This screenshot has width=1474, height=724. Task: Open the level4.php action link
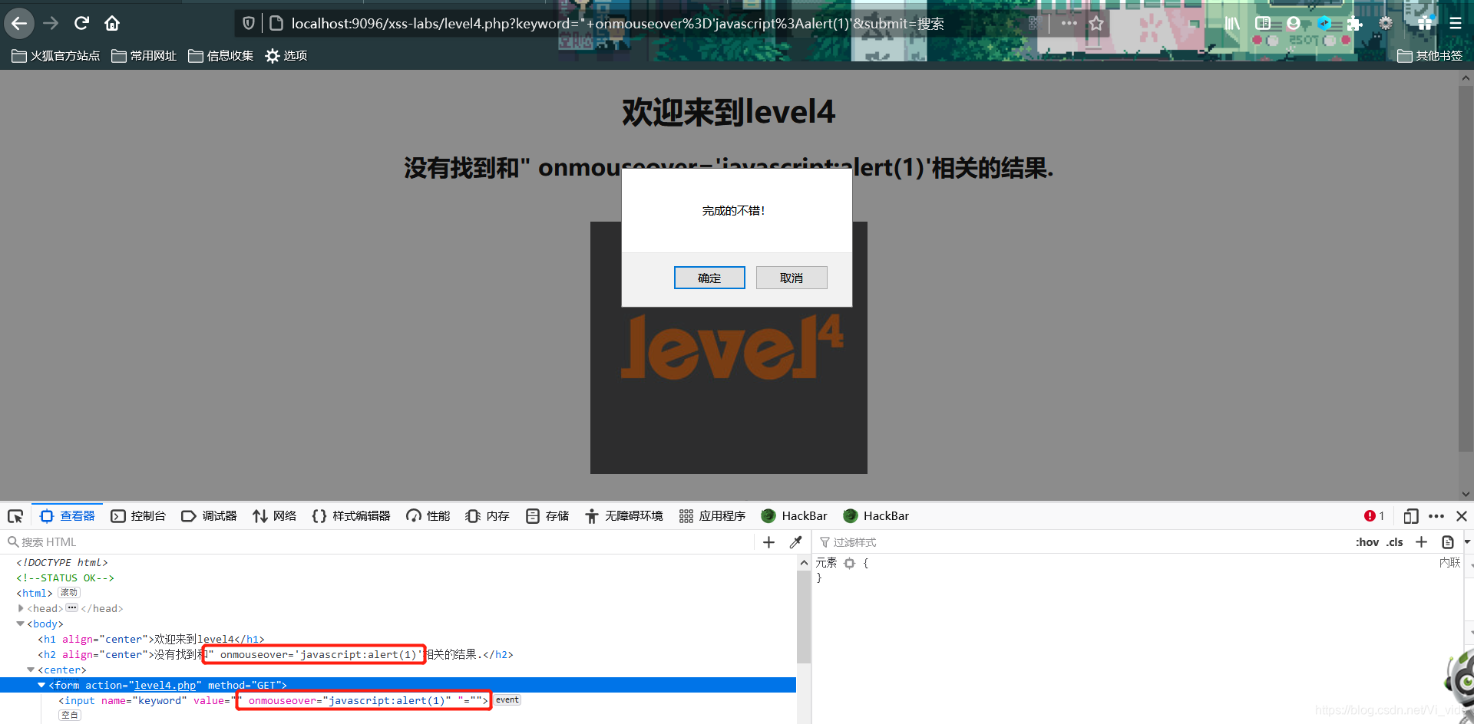coord(165,685)
